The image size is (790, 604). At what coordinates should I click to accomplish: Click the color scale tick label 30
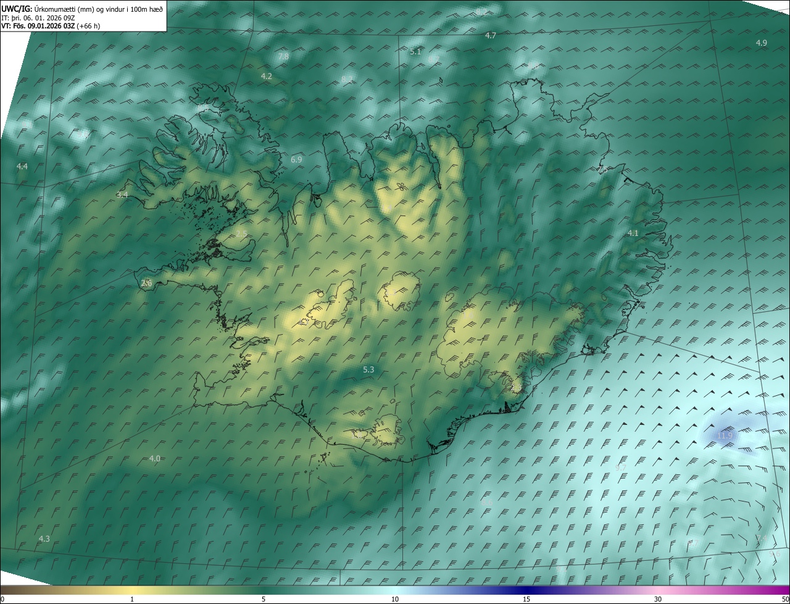pyautogui.click(x=658, y=600)
